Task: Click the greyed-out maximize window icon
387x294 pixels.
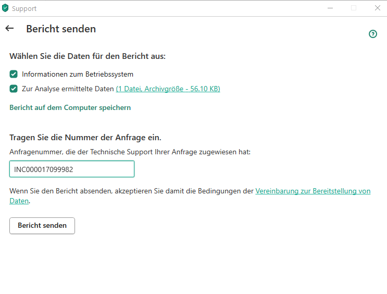Action: point(354,8)
